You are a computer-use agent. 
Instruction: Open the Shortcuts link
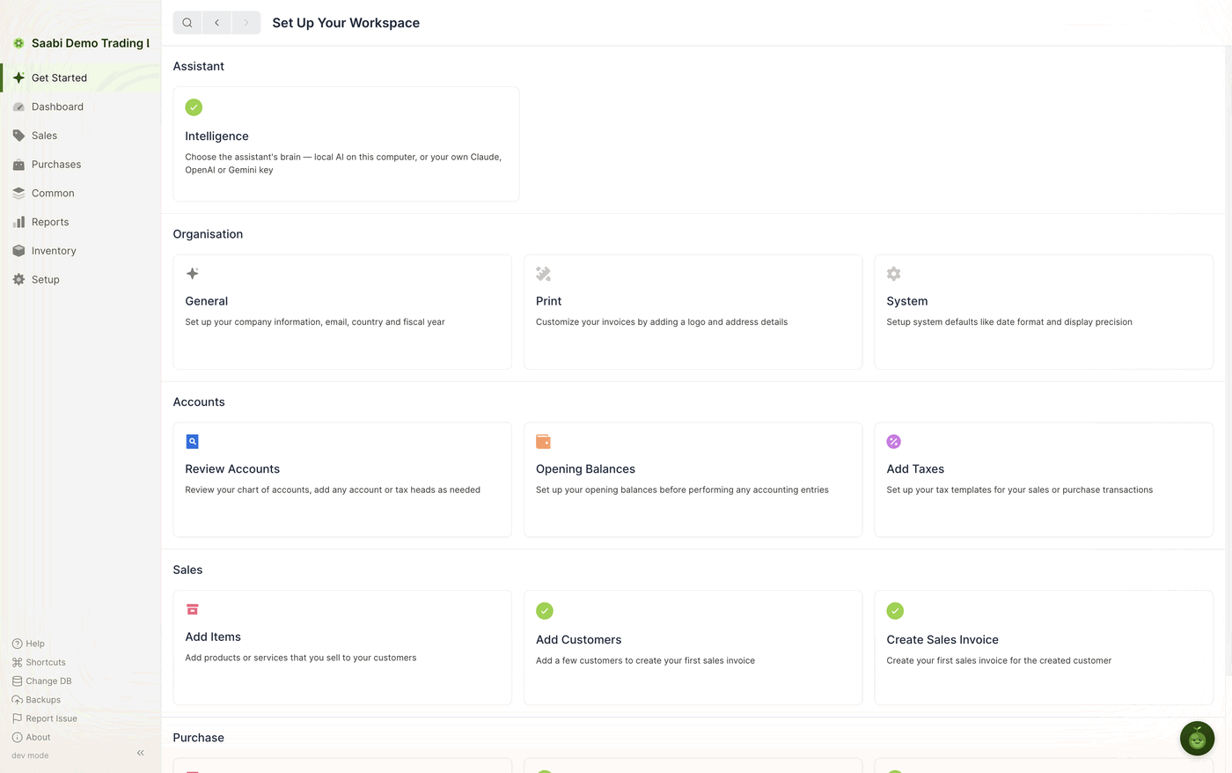coord(39,662)
